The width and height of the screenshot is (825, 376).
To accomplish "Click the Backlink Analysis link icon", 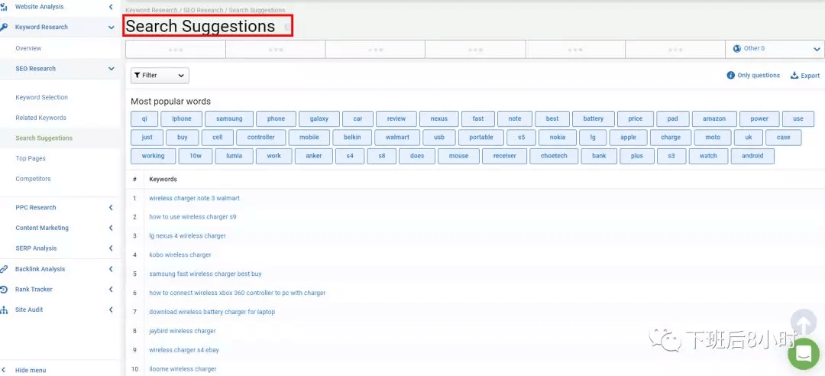I will [5, 269].
